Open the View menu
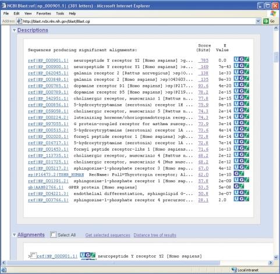280x274 pixels. click(x=28, y=13)
